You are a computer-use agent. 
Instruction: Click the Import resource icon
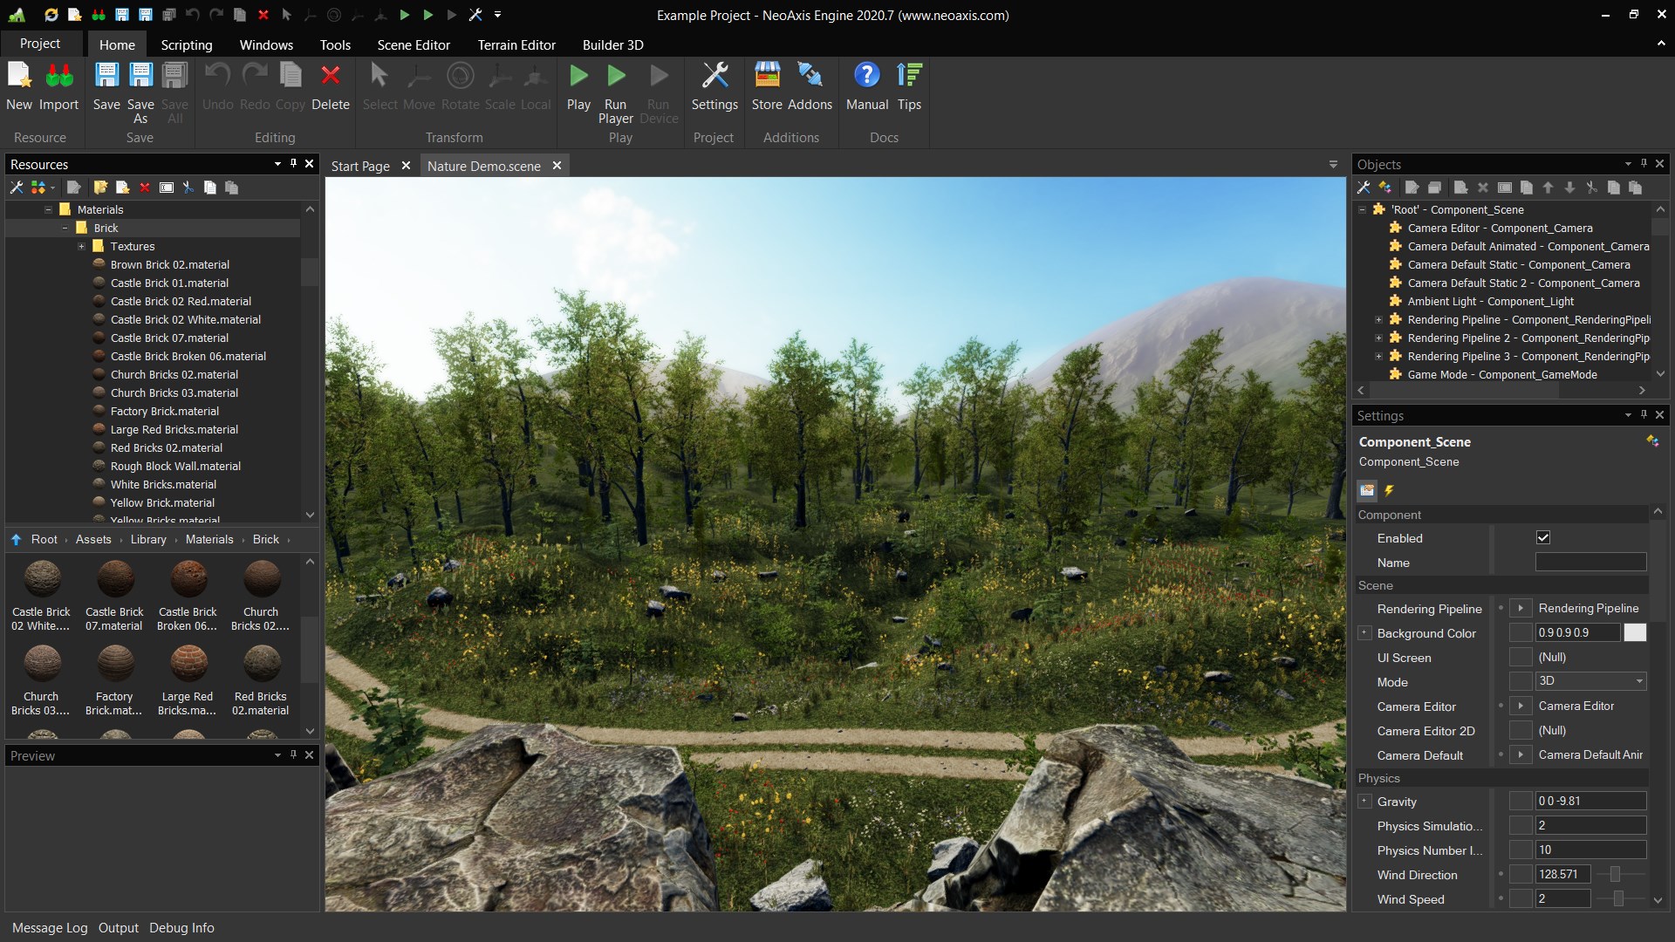coord(59,77)
